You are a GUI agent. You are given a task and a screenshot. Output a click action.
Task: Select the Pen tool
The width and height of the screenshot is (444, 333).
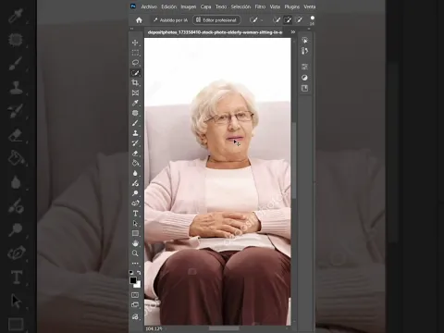[135, 203]
